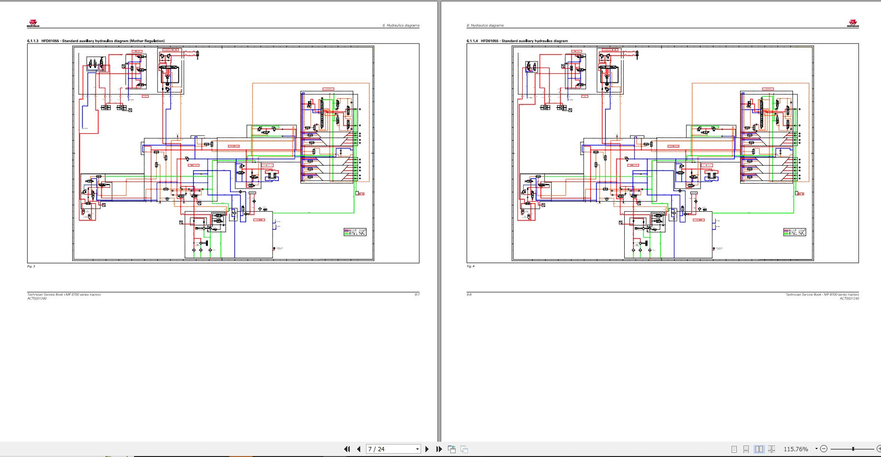Click the Mother Regulation hydraulics diagram

[223, 153]
